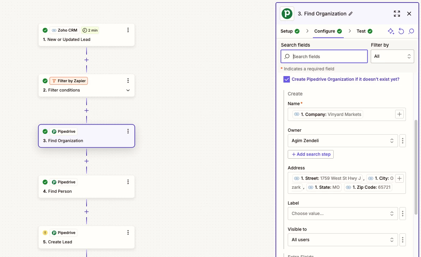
Task: Rename the step with the pencil icon
Action: point(351,14)
